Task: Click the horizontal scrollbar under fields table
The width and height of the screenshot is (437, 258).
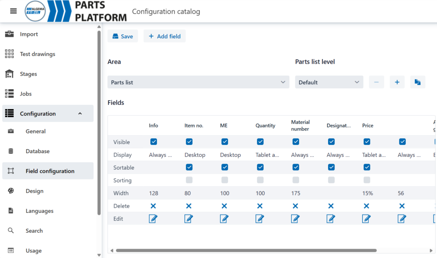Action: point(246,251)
